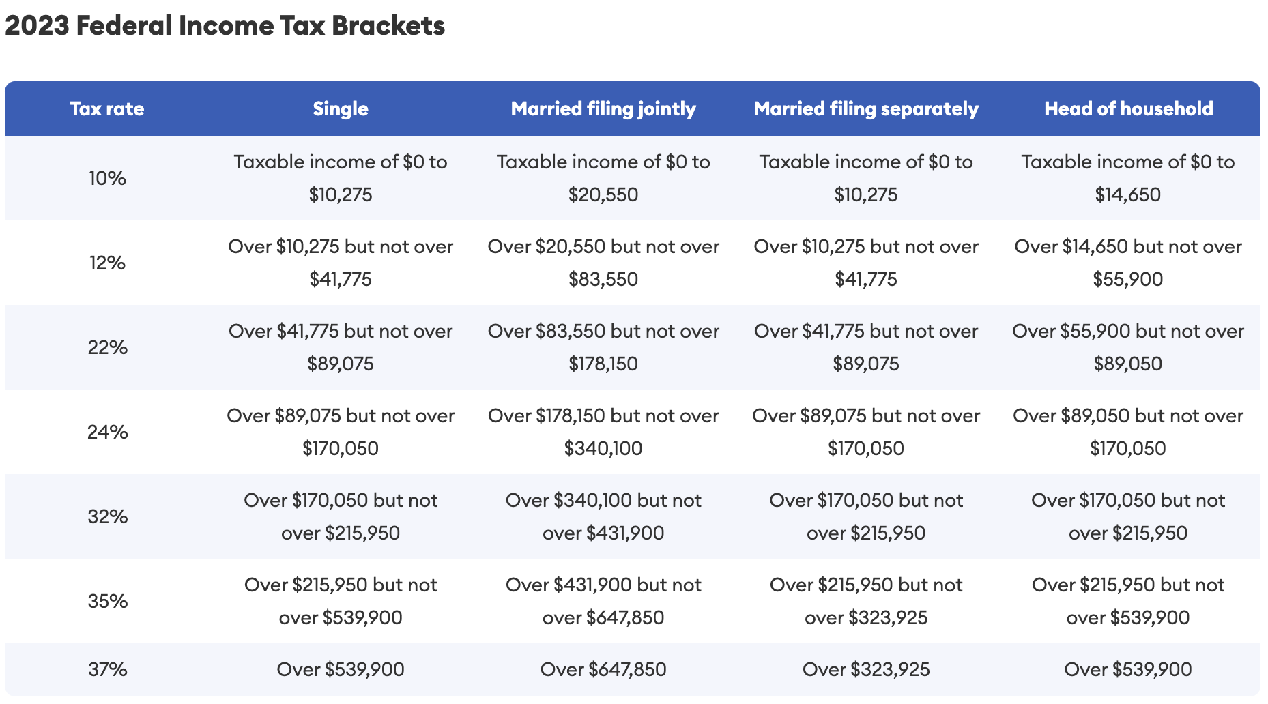Screen dimensions: 1268x704
Task: Click the Head of household 22% bracket cell
Action: (1128, 348)
